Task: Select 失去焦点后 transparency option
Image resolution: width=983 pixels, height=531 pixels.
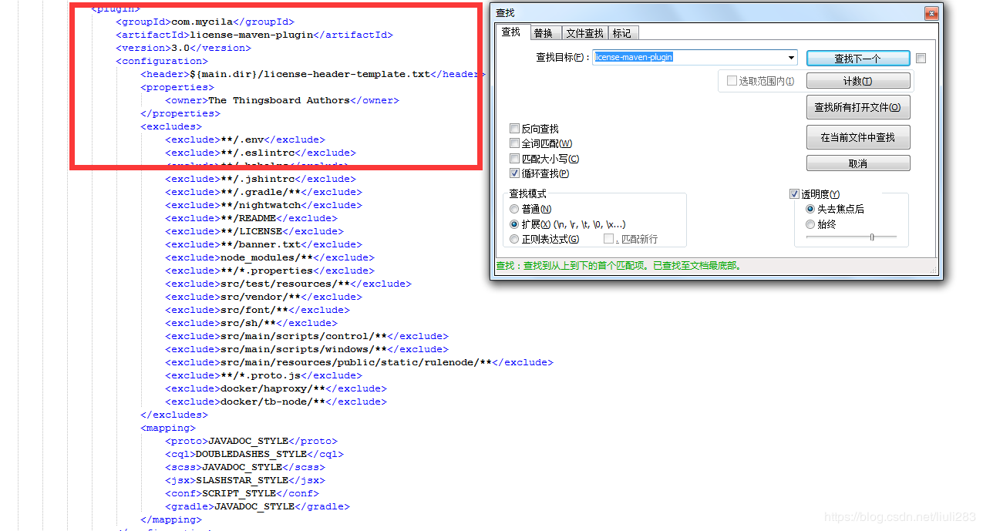Action: pos(835,209)
